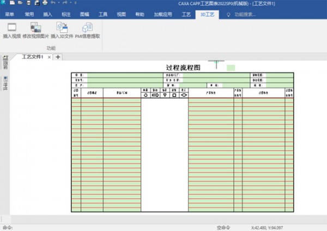This screenshot has width=327, height=231.
Task: Click the New file icon in quick access bar
Action: [x=12, y=3]
